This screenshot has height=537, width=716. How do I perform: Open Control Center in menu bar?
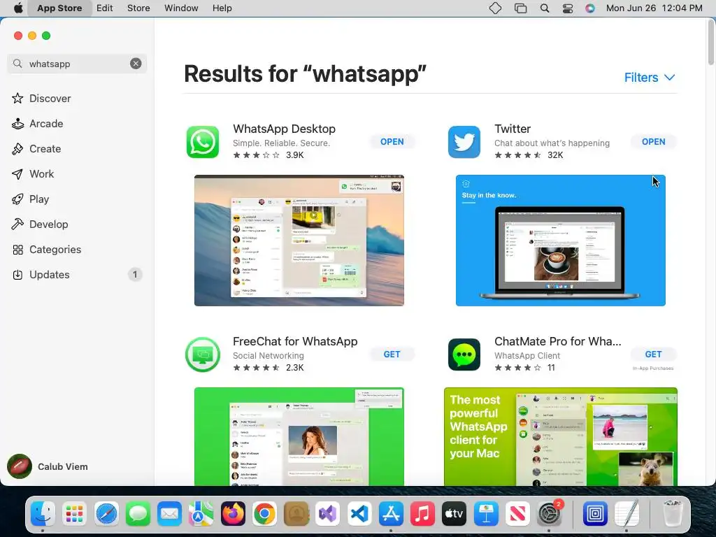568,8
